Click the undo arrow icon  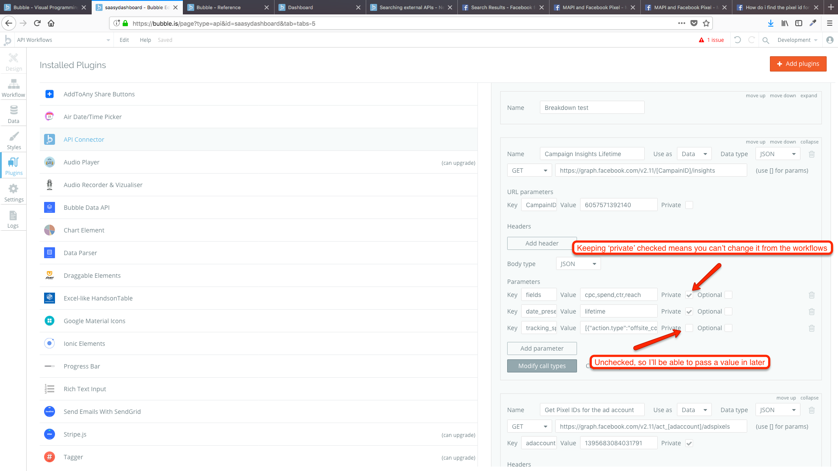click(x=738, y=40)
